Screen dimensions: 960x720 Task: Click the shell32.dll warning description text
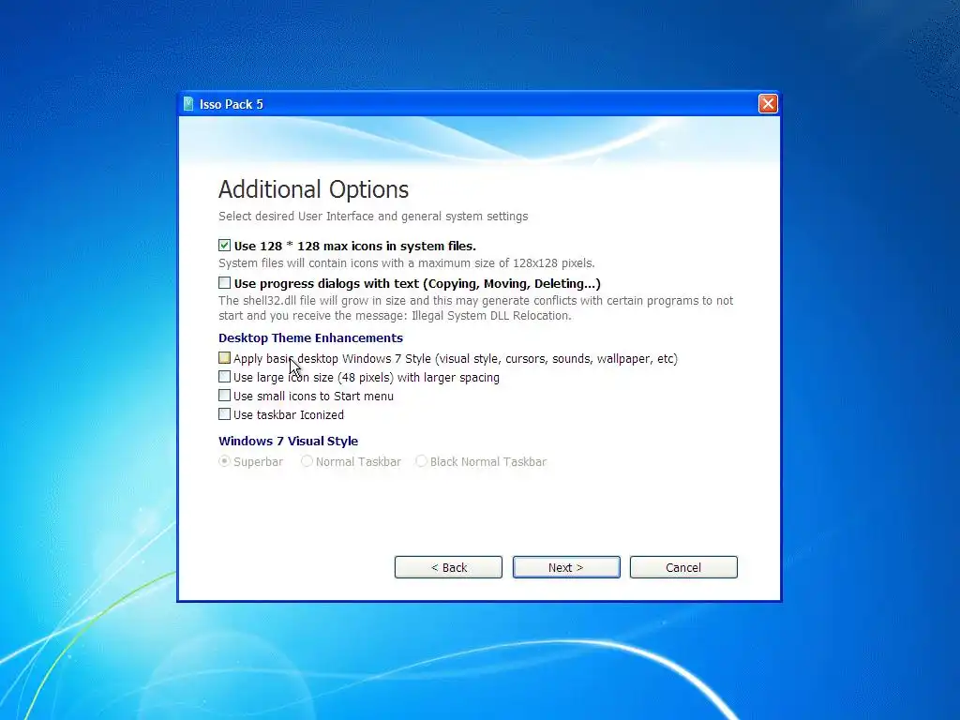coord(475,307)
